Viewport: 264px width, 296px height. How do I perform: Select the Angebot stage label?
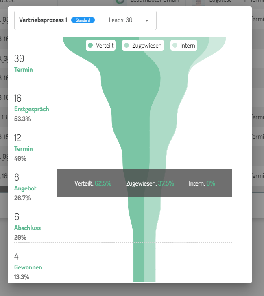[25, 188]
